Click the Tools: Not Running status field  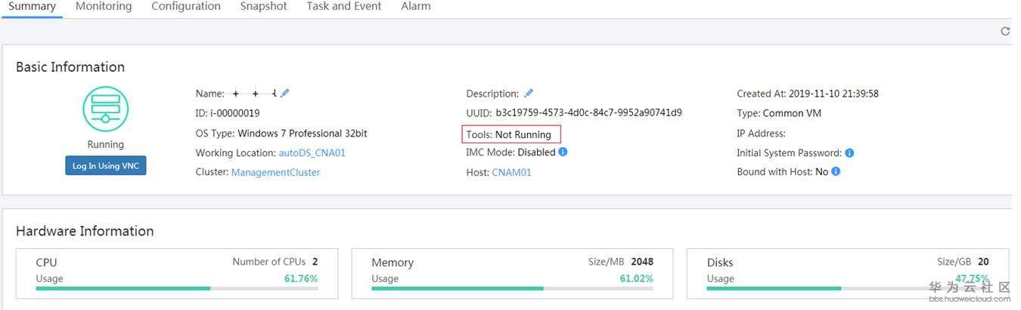point(512,135)
